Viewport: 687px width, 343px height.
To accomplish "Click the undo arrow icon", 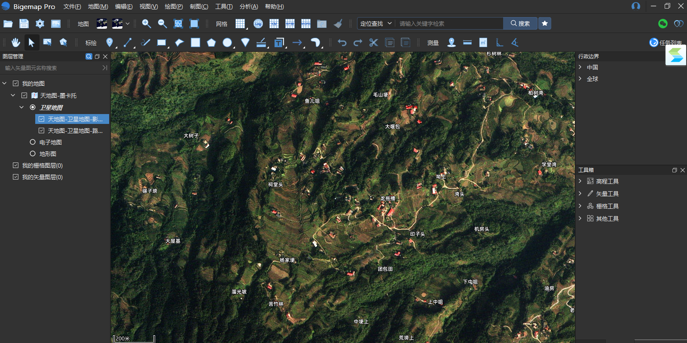I will click(x=342, y=42).
